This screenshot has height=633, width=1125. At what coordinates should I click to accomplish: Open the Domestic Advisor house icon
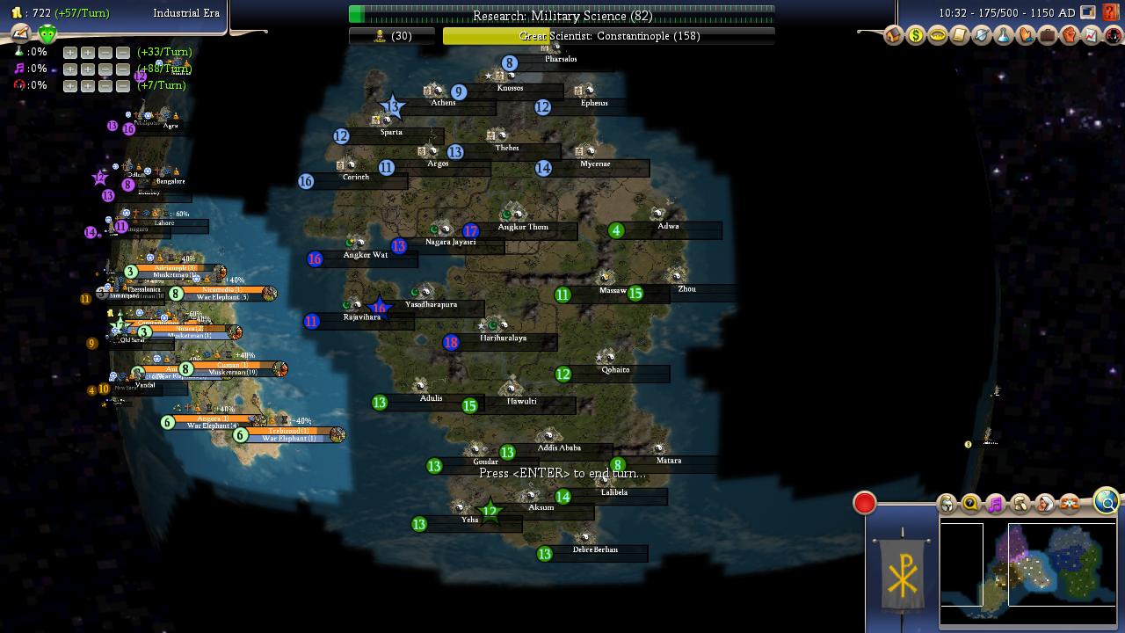[x=894, y=36]
